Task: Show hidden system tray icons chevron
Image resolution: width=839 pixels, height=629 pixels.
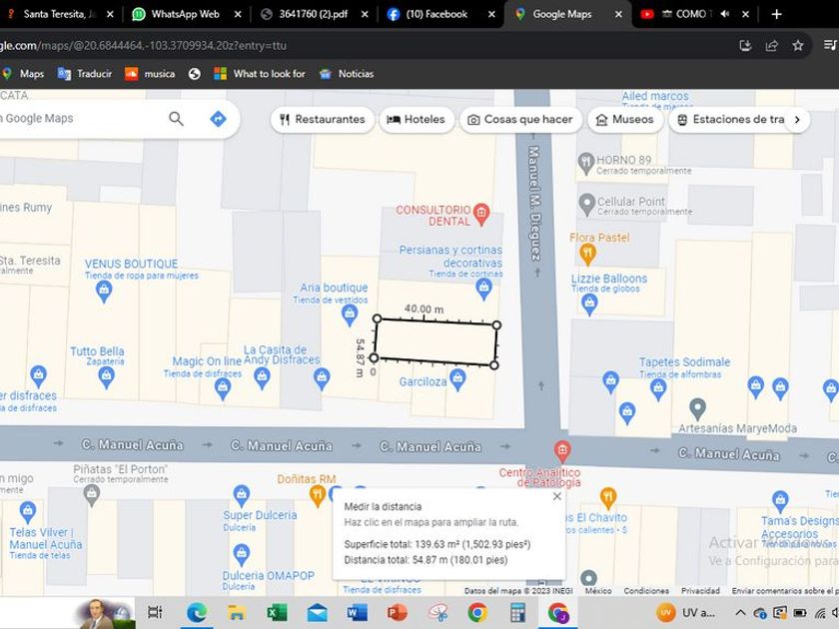Action: click(740, 612)
